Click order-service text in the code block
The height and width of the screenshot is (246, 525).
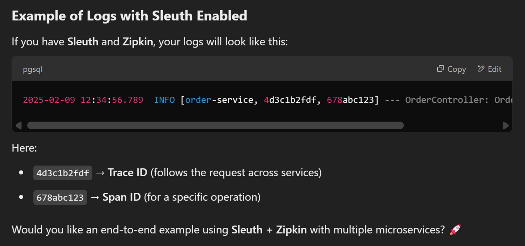[219, 100]
